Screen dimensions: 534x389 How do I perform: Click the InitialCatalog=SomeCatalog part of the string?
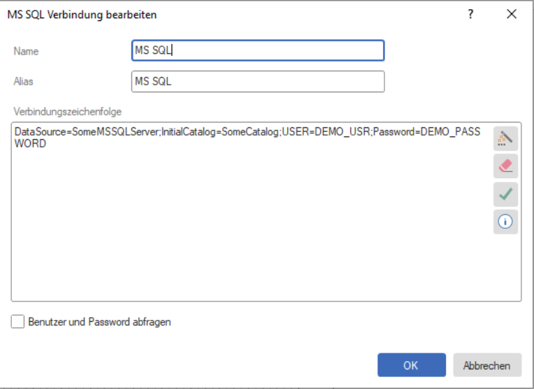[x=219, y=132]
